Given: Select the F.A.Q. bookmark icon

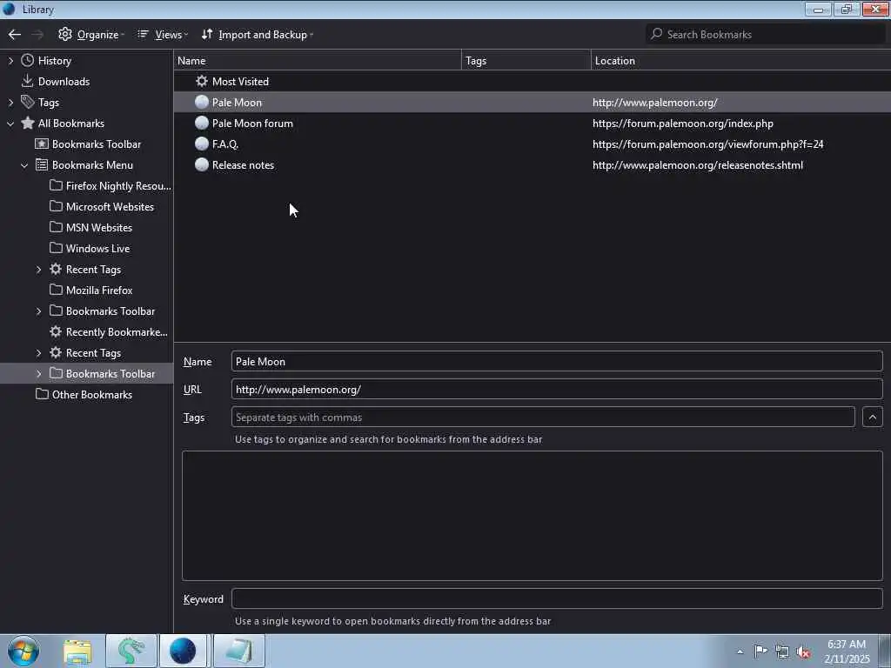Looking at the screenshot, I should [202, 144].
